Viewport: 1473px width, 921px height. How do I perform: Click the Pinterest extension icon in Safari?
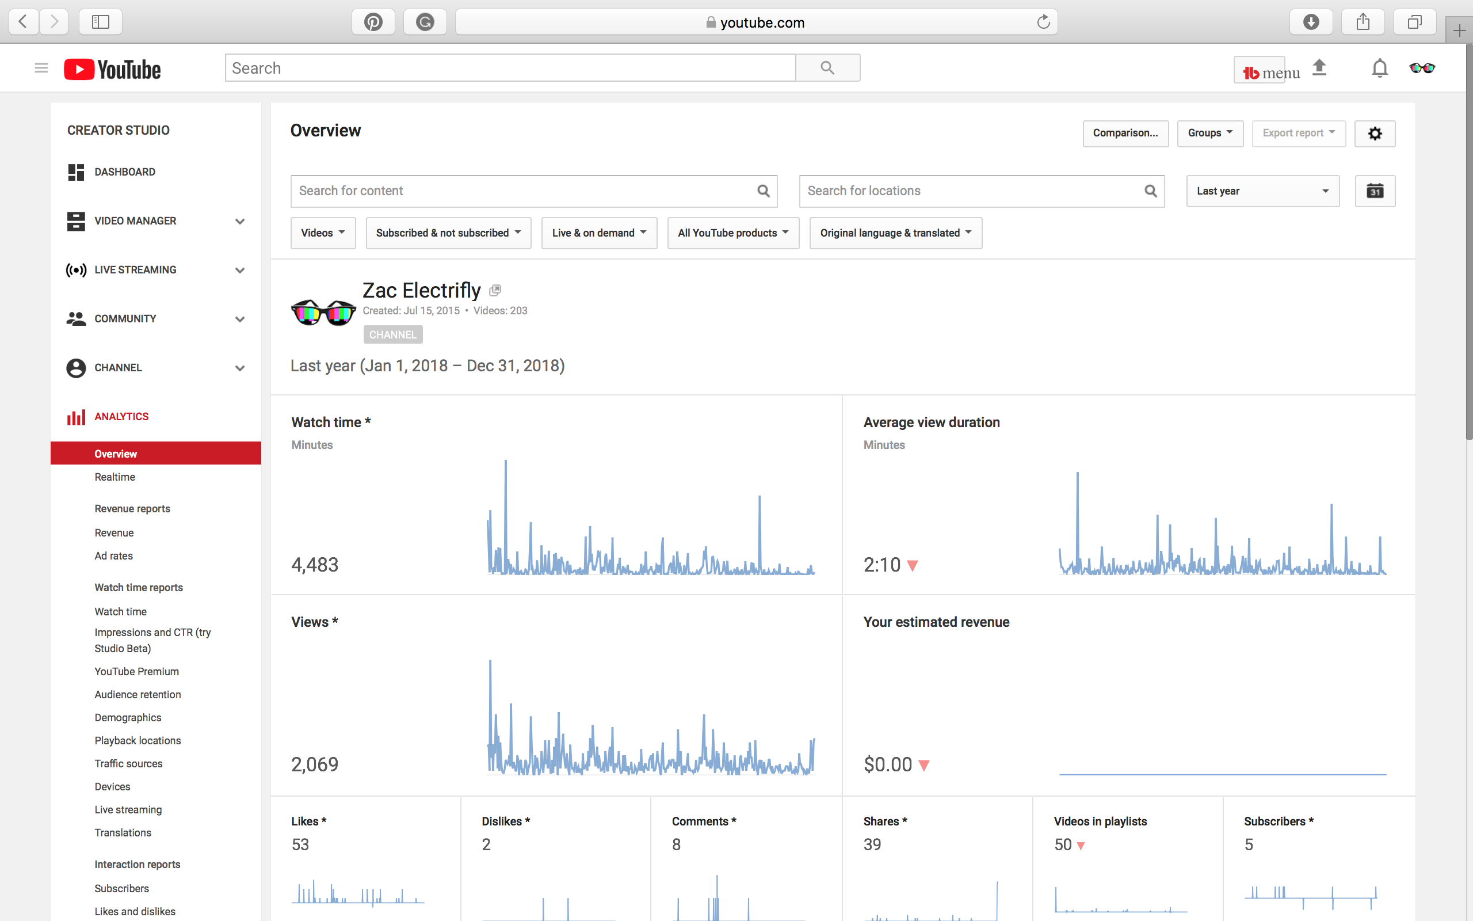pyautogui.click(x=373, y=22)
